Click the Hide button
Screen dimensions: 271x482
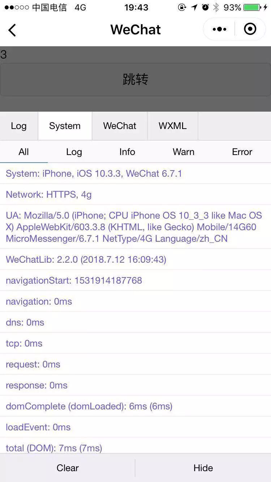tap(203, 468)
